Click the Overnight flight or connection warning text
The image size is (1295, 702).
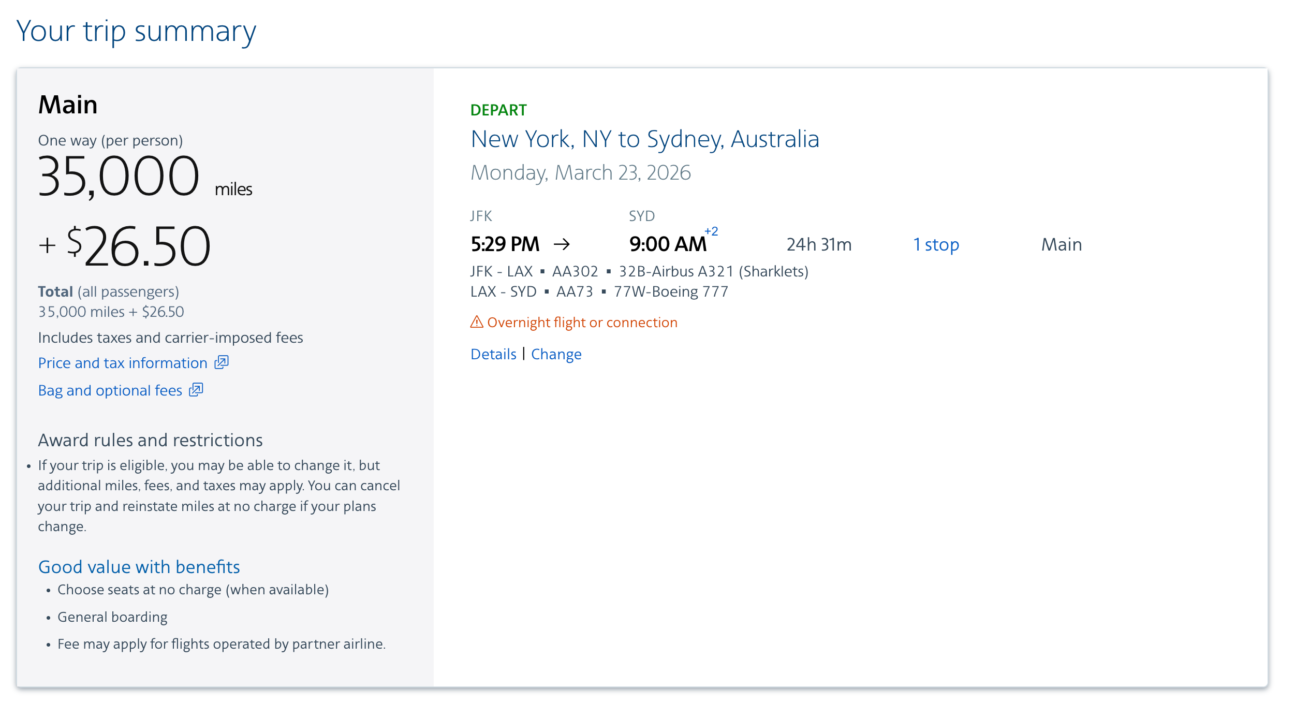click(x=581, y=322)
